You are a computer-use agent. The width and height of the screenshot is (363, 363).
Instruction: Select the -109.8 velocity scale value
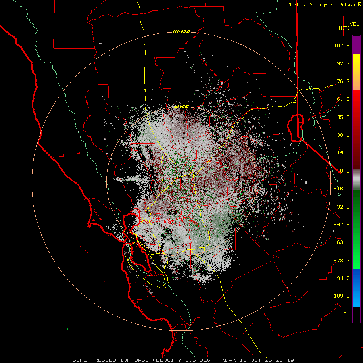pos(340,296)
